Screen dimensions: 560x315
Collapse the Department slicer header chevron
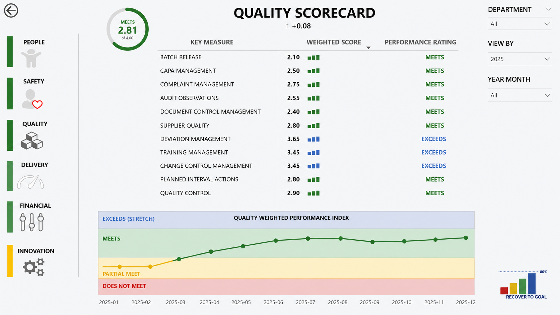[548, 9]
